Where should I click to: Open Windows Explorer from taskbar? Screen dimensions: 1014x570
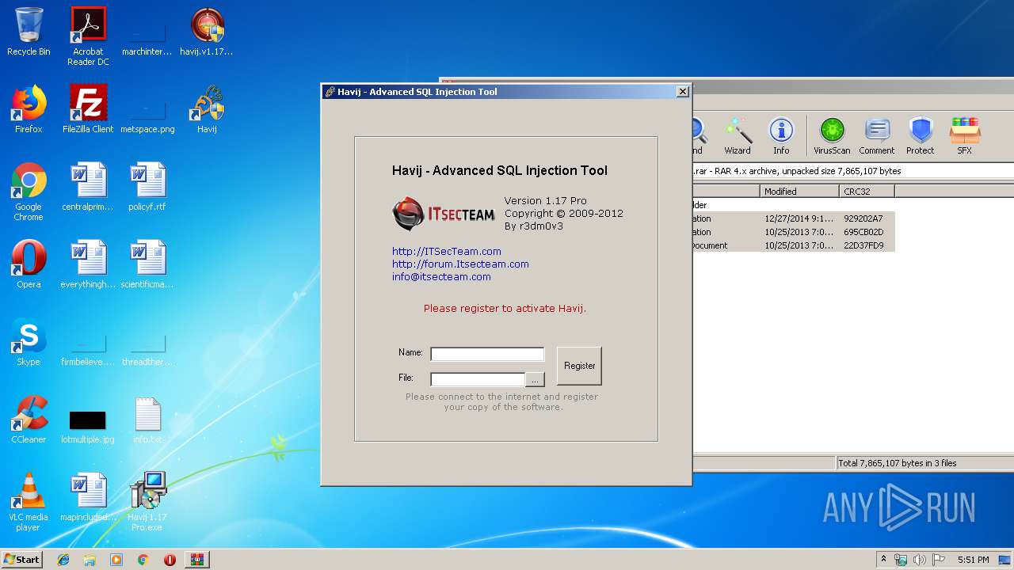click(x=90, y=560)
